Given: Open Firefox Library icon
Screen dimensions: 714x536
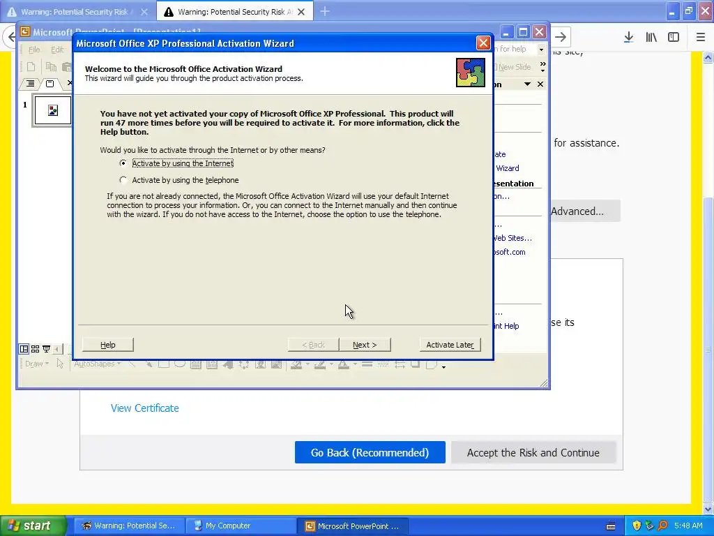Looking at the screenshot, I should click(651, 37).
